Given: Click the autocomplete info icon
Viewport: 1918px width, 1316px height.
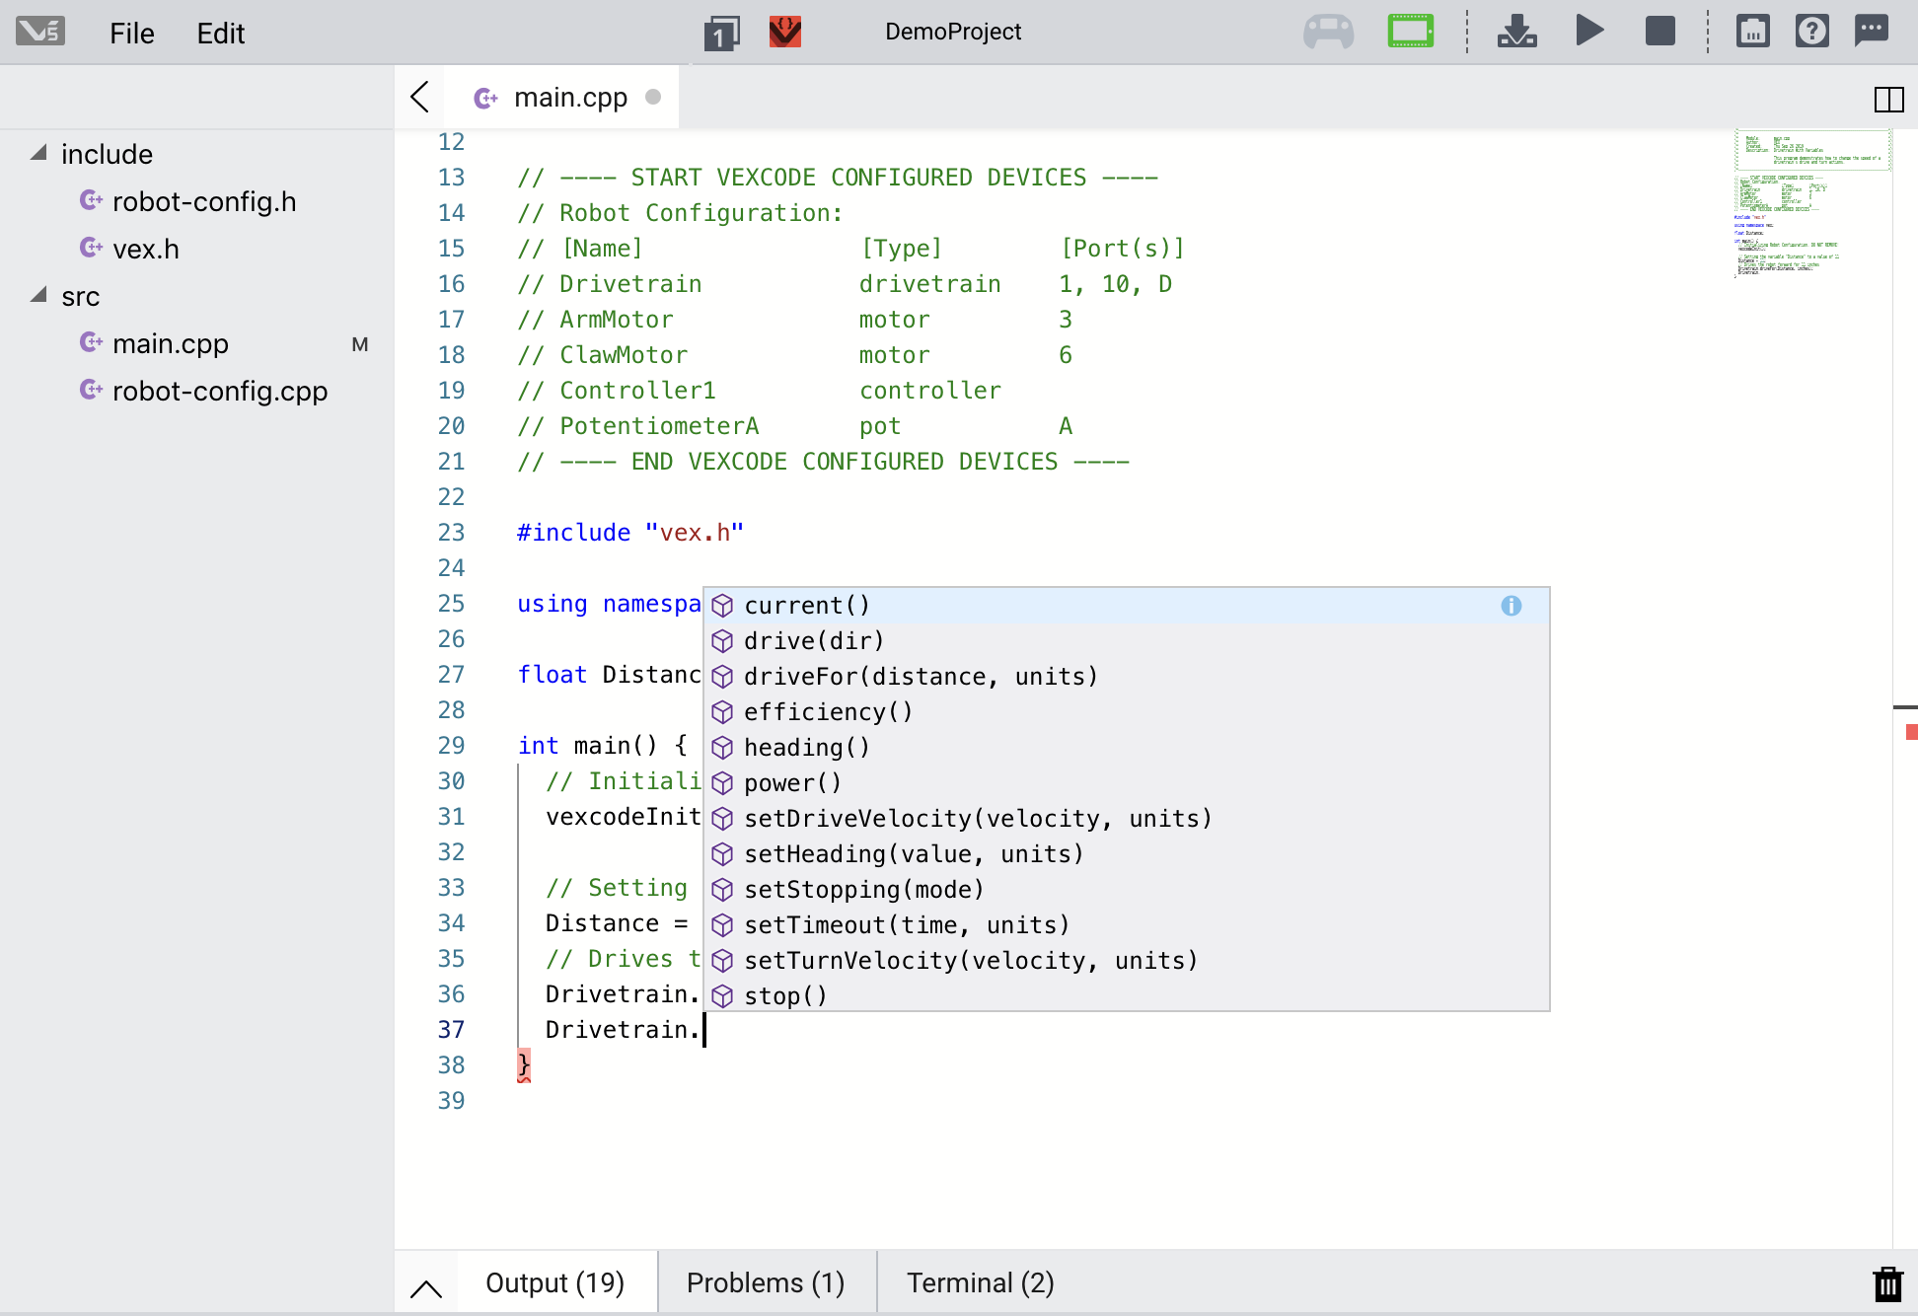Looking at the screenshot, I should (1511, 606).
